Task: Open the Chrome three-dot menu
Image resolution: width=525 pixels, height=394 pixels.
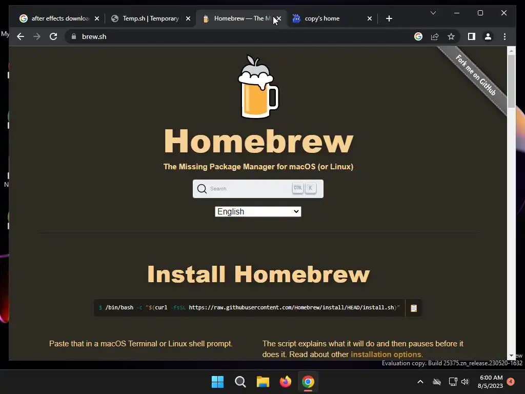Action: pyautogui.click(x=504, y=36)
